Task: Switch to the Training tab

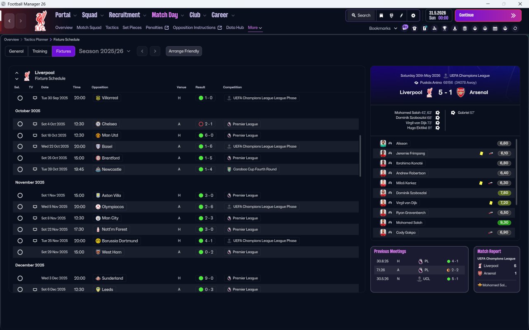Action: pos(40,51)
